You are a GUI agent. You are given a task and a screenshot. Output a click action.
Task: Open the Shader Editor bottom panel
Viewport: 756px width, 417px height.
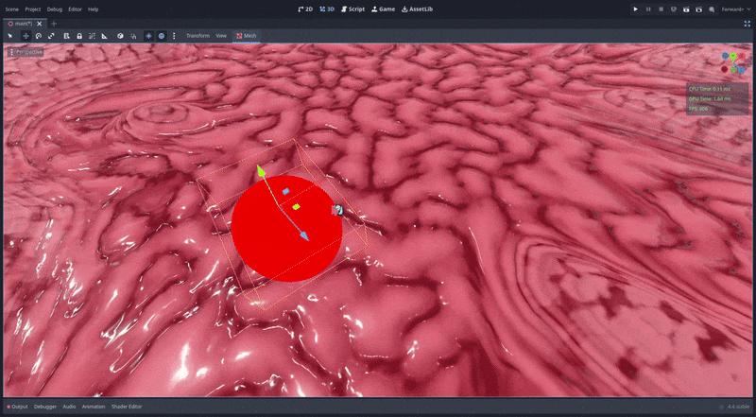pyautogui.click(x=129, y=407)
